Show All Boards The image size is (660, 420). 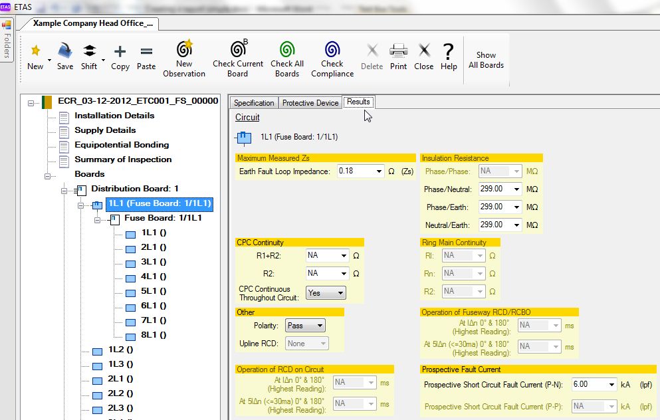486,60
